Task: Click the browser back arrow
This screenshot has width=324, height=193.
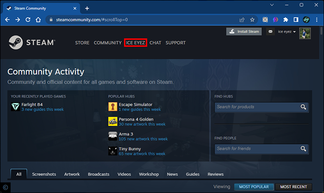Action: [x=7, y=19]
